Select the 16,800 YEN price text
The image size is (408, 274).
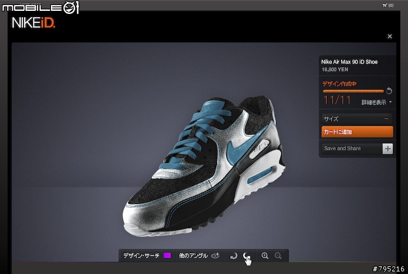(x=335, y=69)
